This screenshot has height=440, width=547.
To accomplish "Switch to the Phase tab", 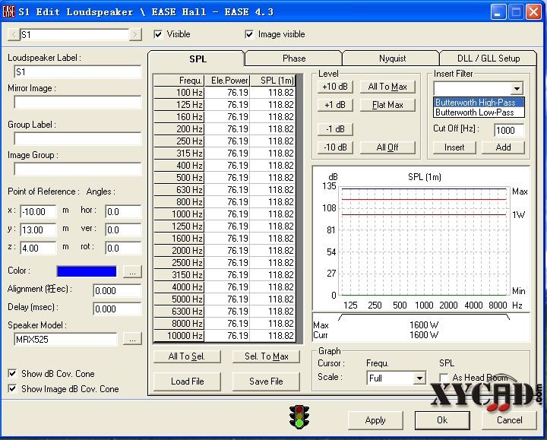I will click(x=294, y=59).
